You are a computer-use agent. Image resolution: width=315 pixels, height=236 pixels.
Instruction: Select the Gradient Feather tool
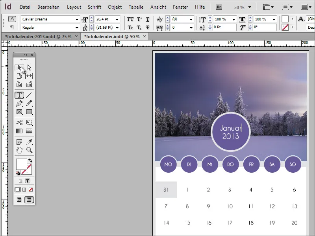pos(29,131)
